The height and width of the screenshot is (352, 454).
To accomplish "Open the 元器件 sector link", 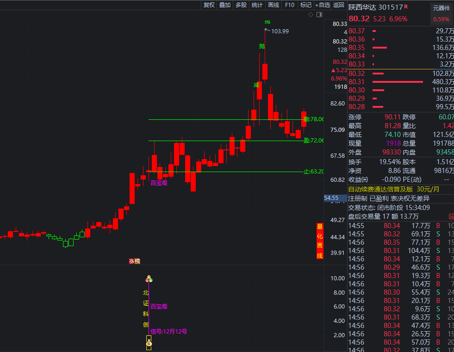I will 441,8.
